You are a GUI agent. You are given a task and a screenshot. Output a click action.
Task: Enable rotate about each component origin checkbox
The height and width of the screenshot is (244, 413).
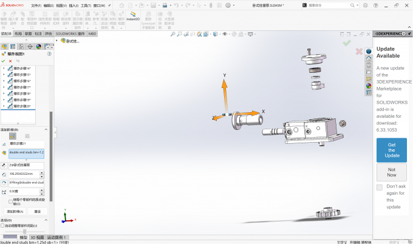click(10, 202)
